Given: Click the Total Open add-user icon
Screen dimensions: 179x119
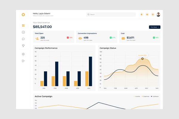Looking at the screenshot, I should point(37,38).
